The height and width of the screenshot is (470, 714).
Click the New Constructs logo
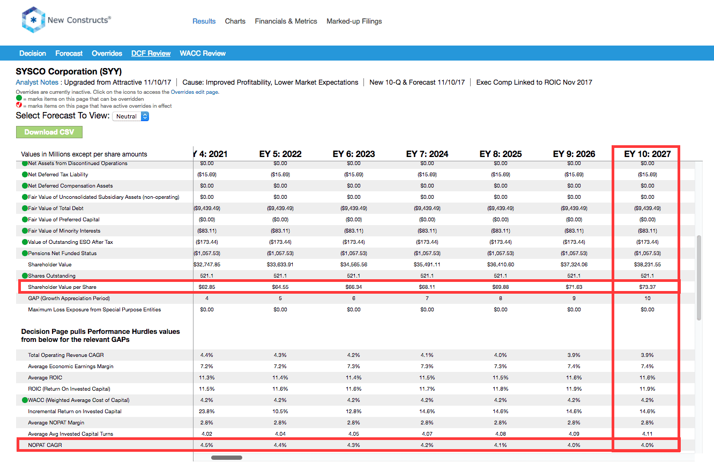click(x=66, y=20)
